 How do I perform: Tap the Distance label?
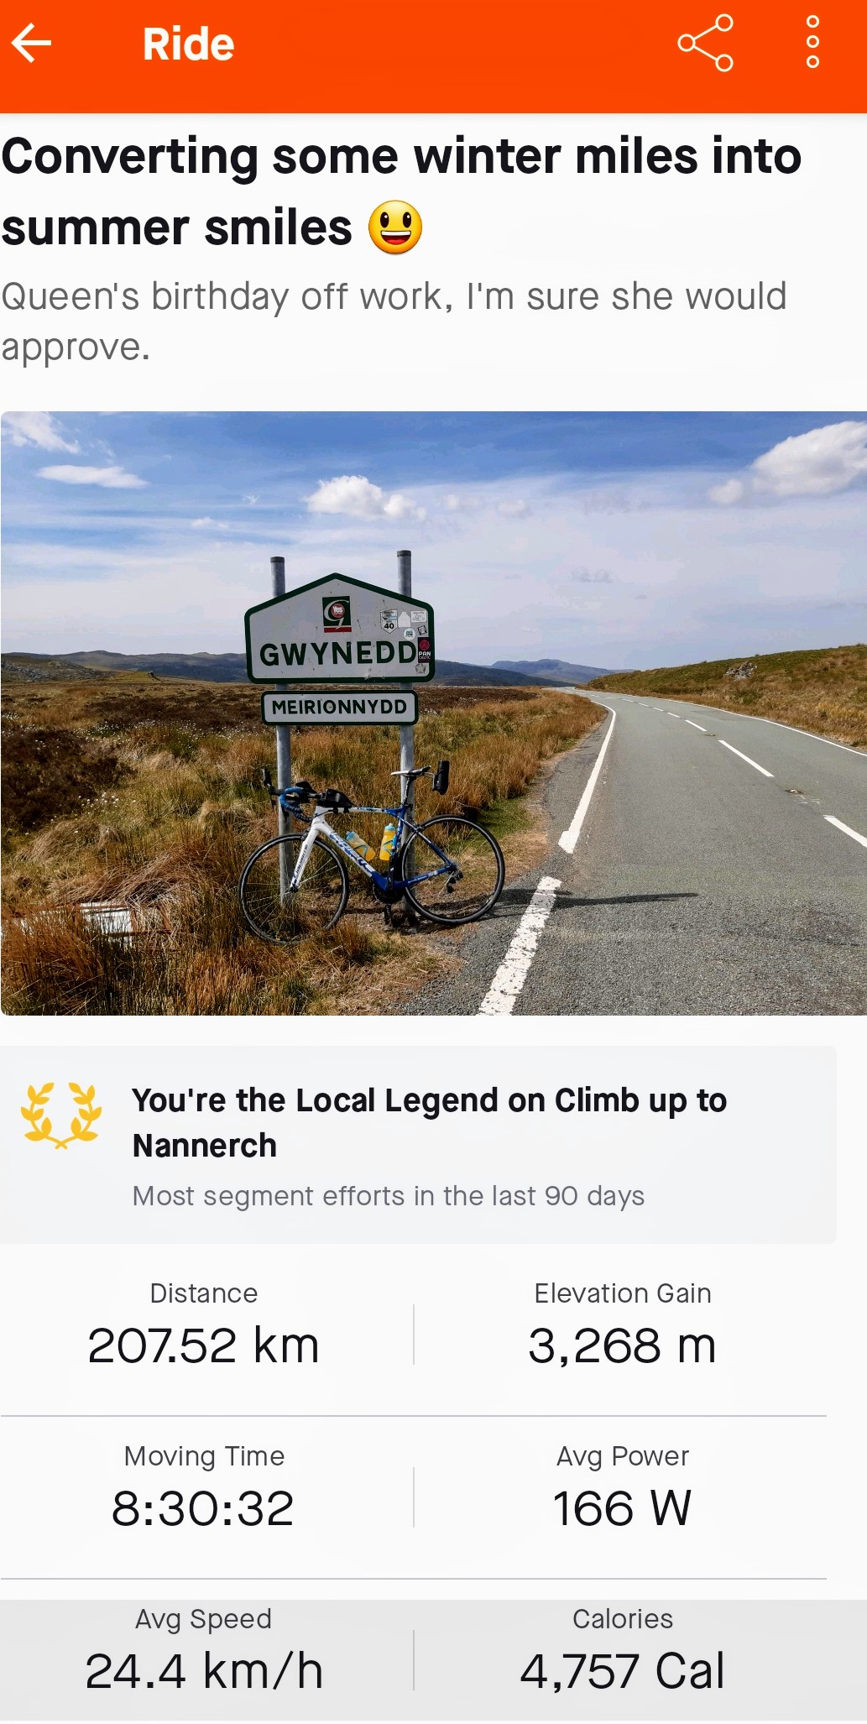[x=204, y=1293]
